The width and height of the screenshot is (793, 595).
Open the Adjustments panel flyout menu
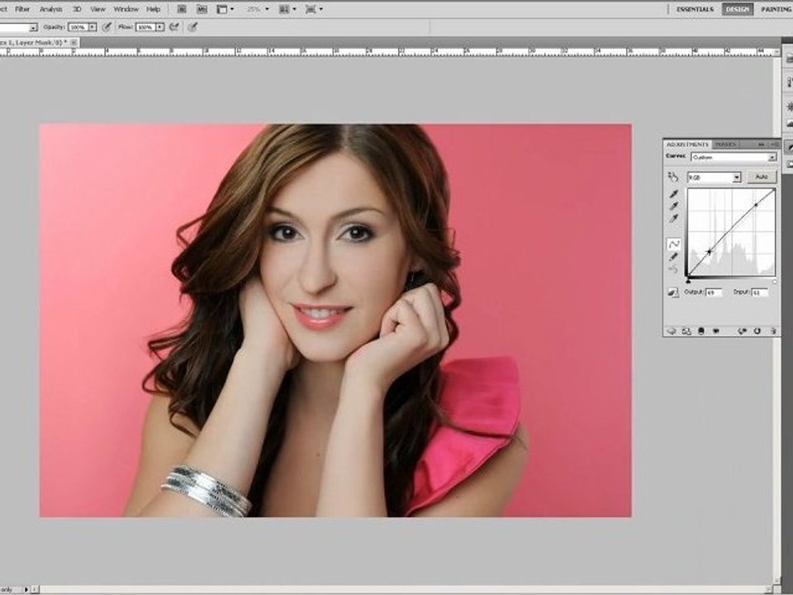(773, 145)
